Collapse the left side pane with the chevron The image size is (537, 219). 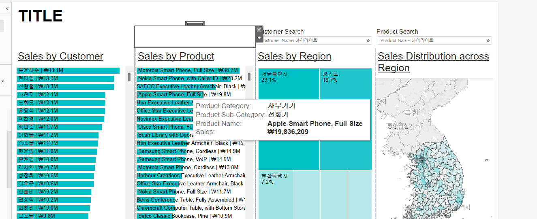pyautogui.click(x=7, y=8)
